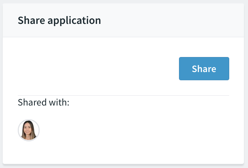The image size is (248, 168).
Task: Click the word 'Shared' below the divider
Action: 32,102
